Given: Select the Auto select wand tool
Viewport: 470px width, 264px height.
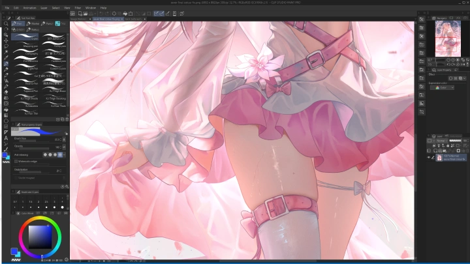Looking at the screenshot, I should pos(6,52).
